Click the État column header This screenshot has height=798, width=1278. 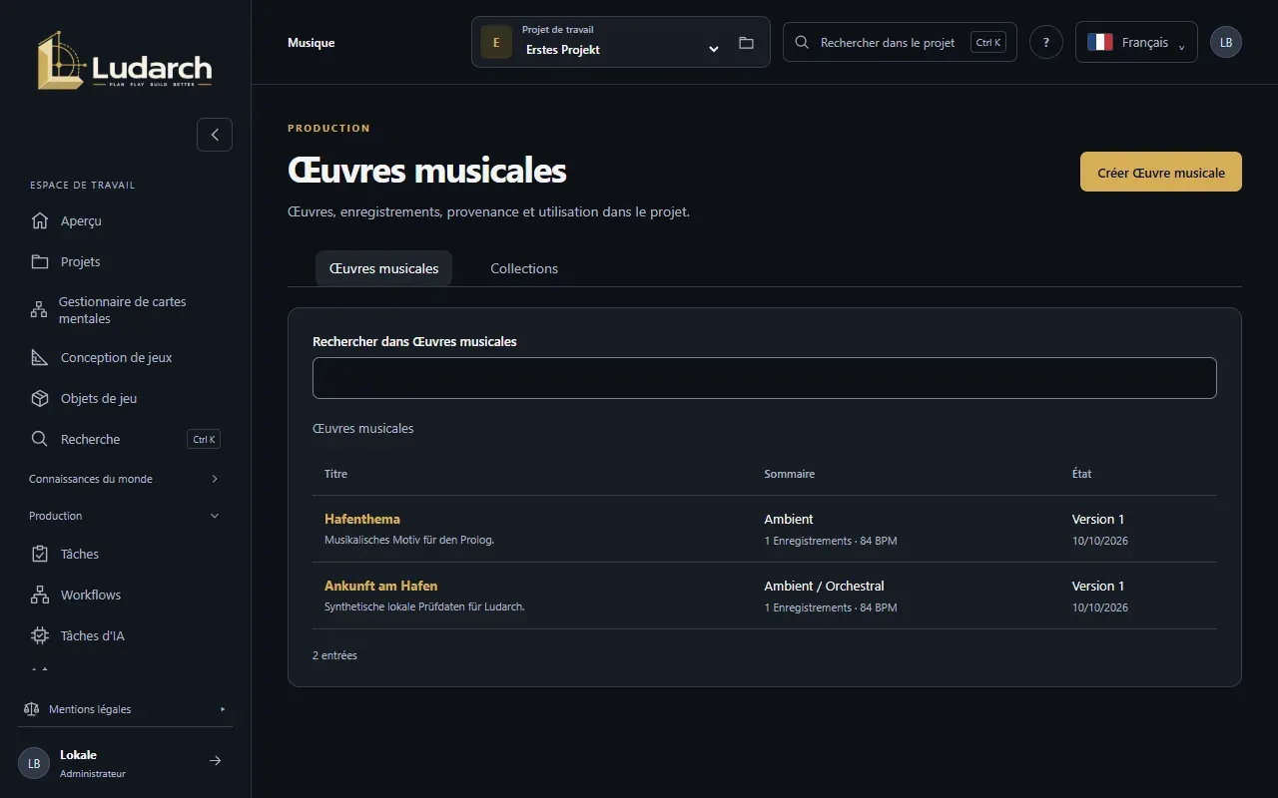pos(1082,474)
